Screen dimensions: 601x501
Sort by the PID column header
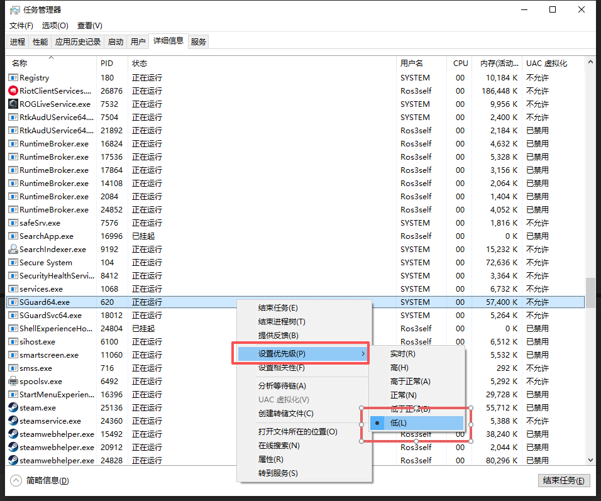point(107,63)
